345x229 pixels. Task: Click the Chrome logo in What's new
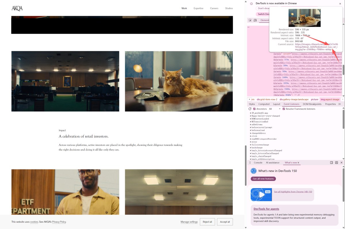(254, 171)
